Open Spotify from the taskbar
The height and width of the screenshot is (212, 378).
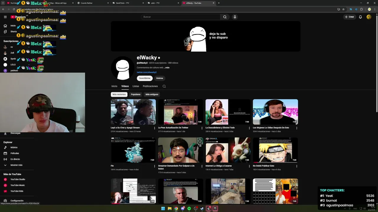189,208
